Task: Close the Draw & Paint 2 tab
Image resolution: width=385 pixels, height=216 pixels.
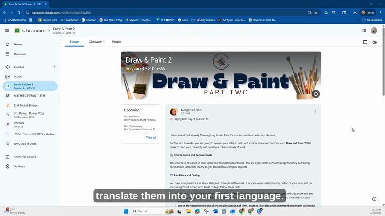Action: [x=46, y=4]
